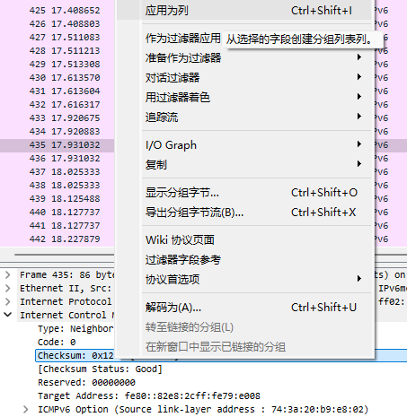
Task: Open the 用过滤器着色 submenu
Action: (243, 97)
